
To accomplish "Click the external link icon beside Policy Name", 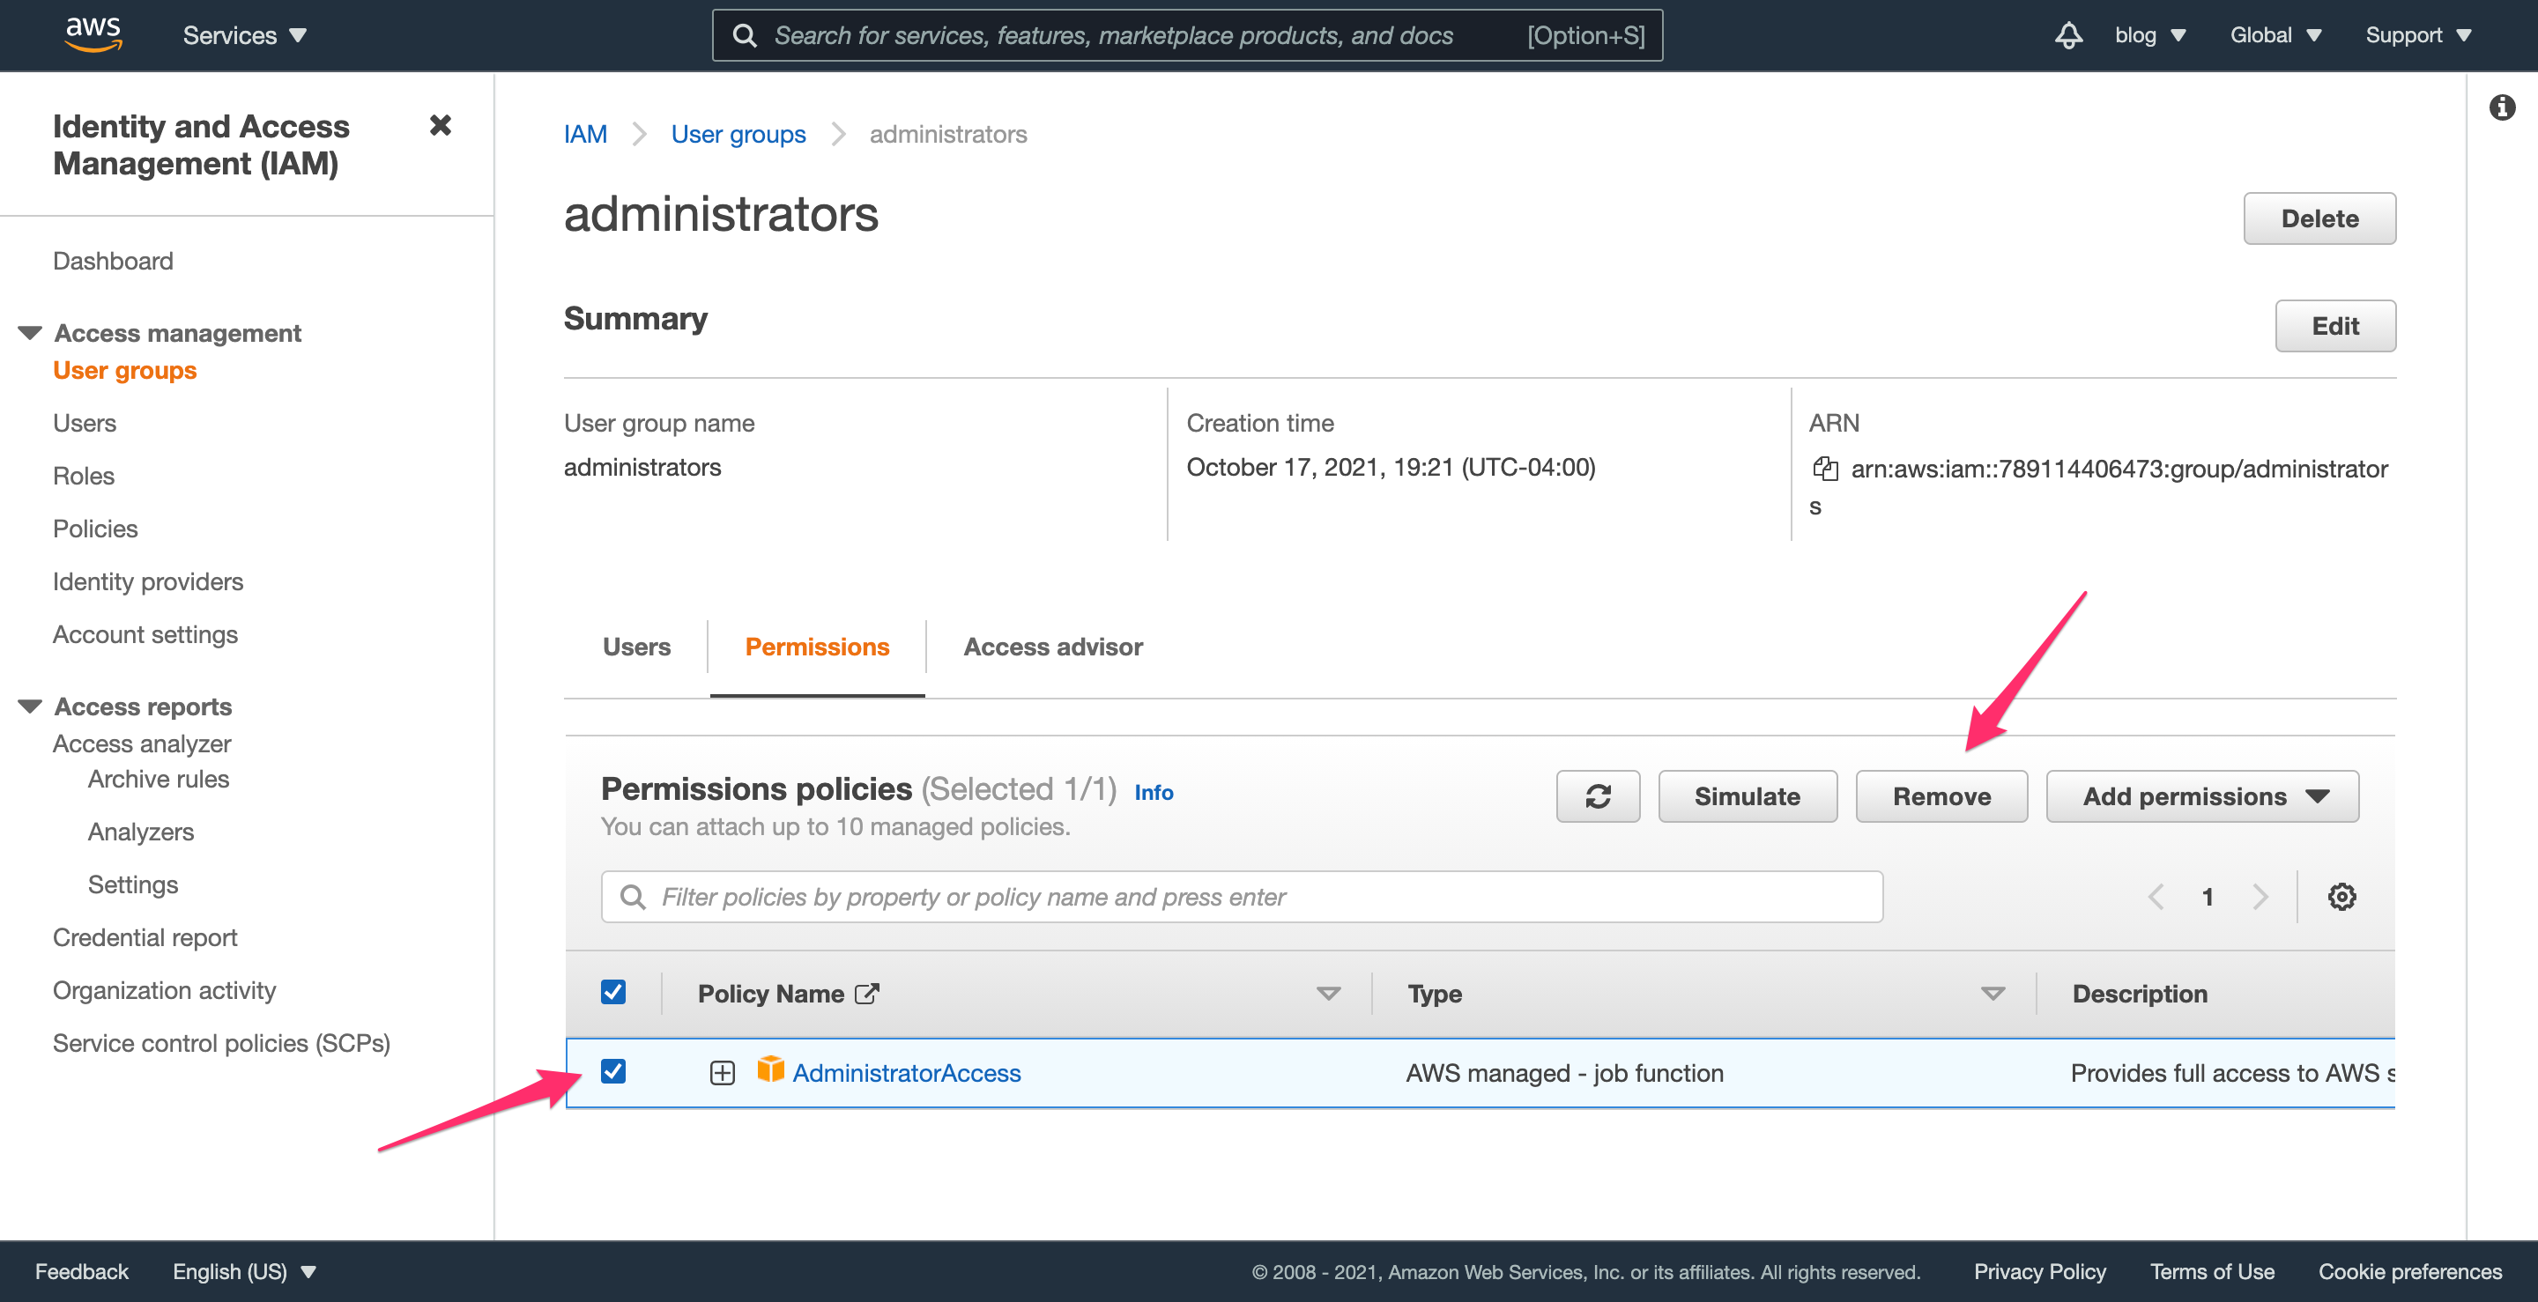I will 866,994.
